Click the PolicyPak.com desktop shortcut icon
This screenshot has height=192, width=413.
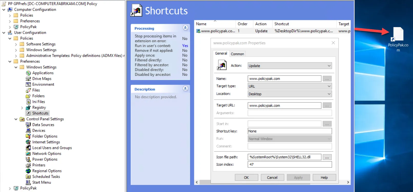(x=397, y=34)
